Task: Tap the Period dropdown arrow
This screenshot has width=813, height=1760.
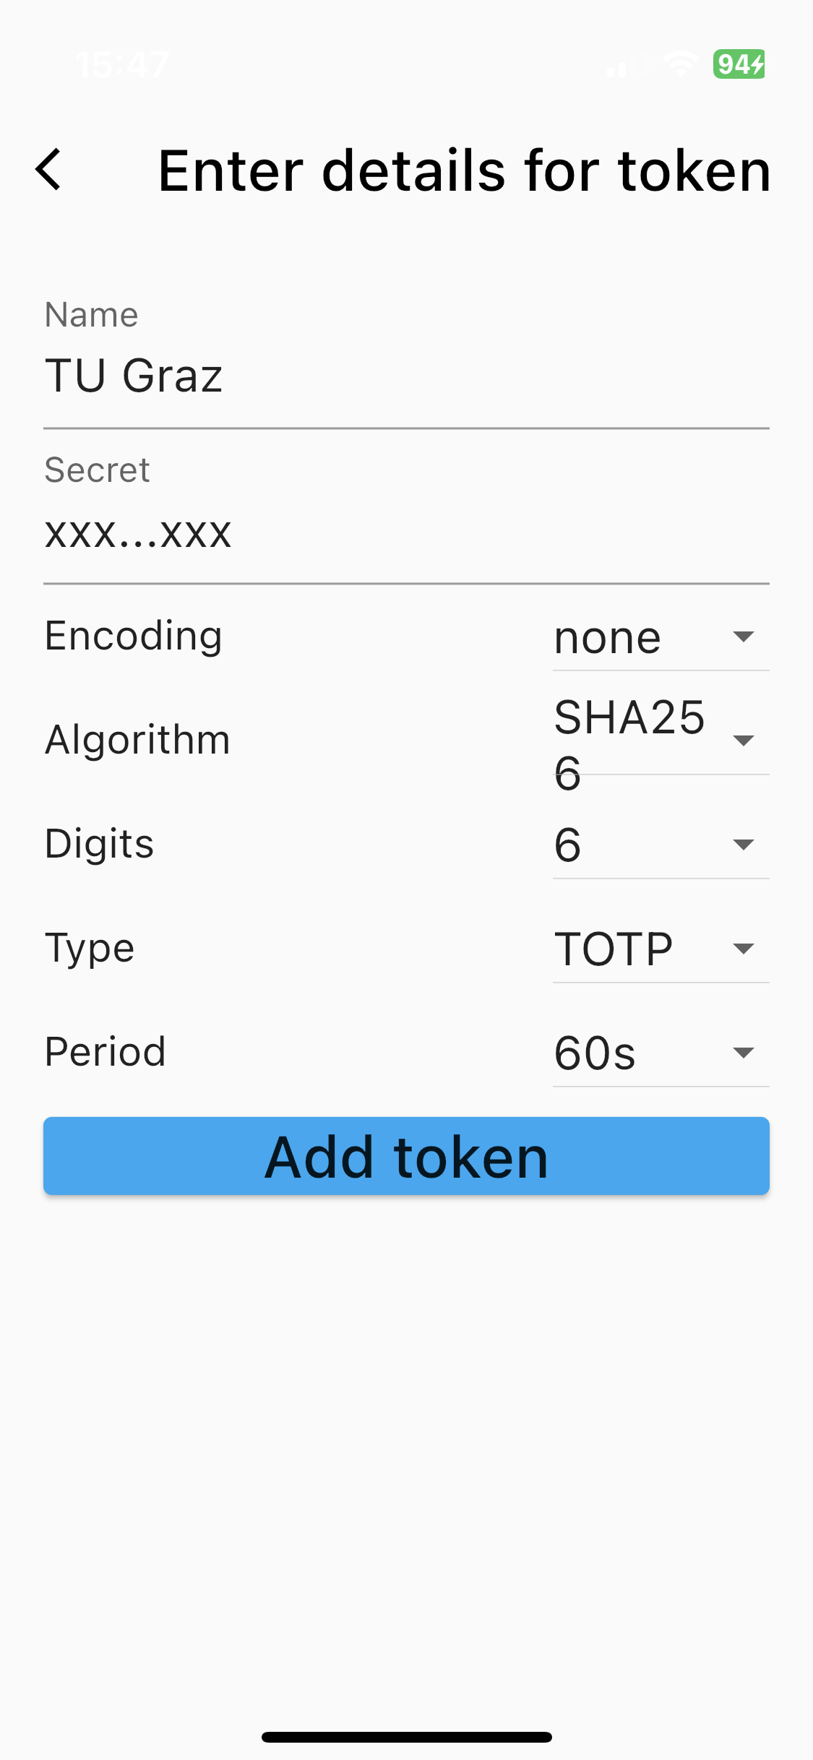Action: point(743,1053)
